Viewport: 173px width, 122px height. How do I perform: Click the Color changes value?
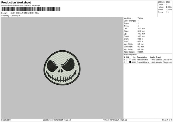(x=138, y=21)
